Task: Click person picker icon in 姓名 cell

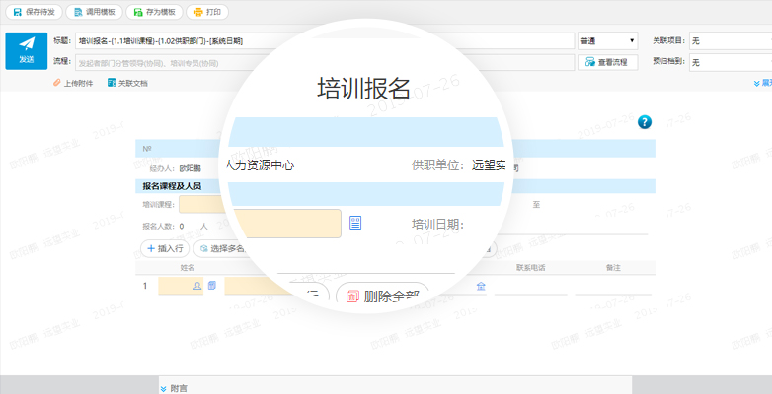Action: (x=198, y=286)
